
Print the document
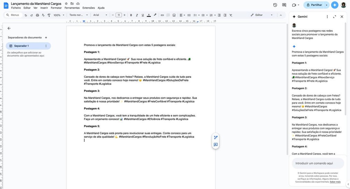[x=37, y=15]
